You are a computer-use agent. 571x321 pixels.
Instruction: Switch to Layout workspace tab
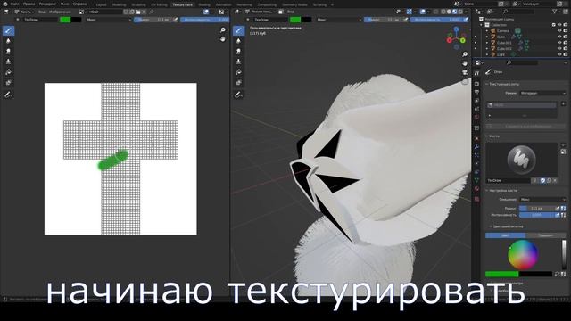(x=101, y=4)
